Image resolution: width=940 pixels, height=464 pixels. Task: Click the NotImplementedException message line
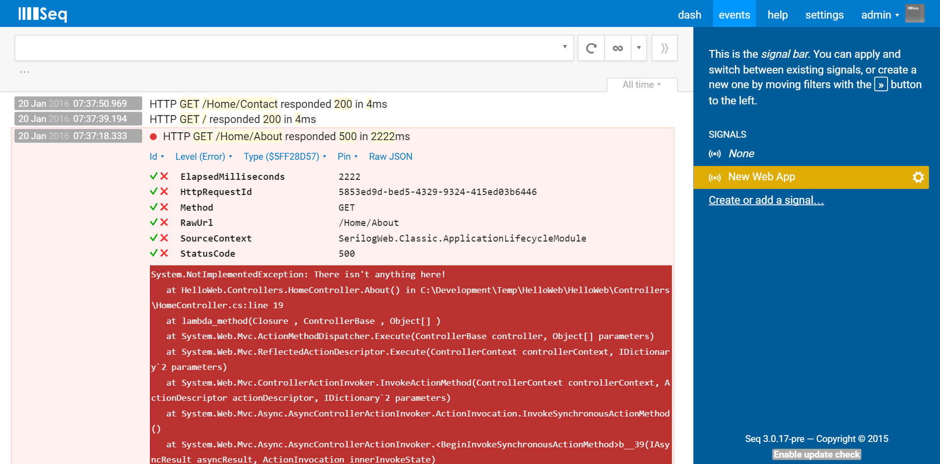(298, 274)
